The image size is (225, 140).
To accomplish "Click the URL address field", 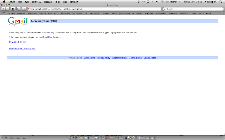I will point(94,9).
